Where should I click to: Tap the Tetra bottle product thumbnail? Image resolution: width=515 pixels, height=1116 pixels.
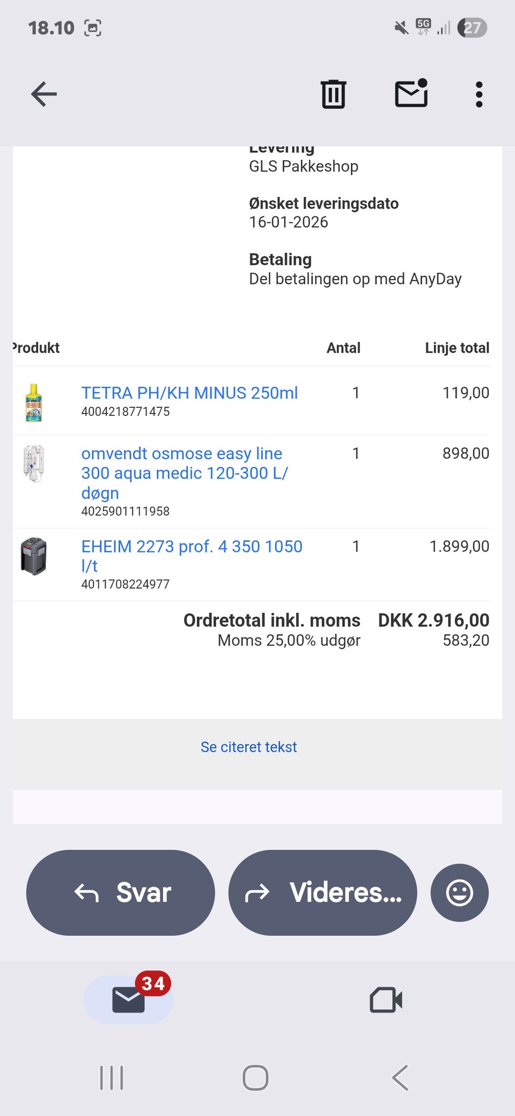click(34, 403)
